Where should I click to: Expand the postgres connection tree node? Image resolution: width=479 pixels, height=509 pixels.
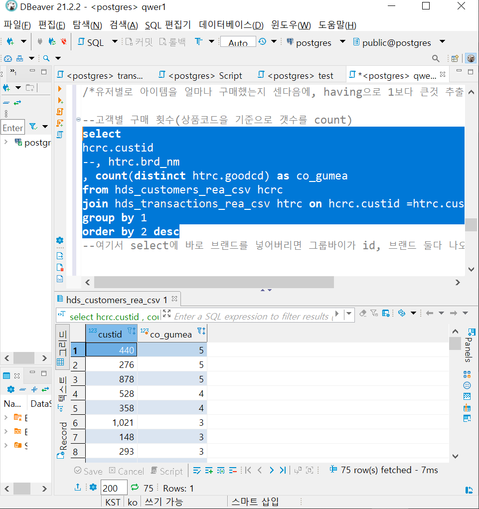(x=6, y=142)
